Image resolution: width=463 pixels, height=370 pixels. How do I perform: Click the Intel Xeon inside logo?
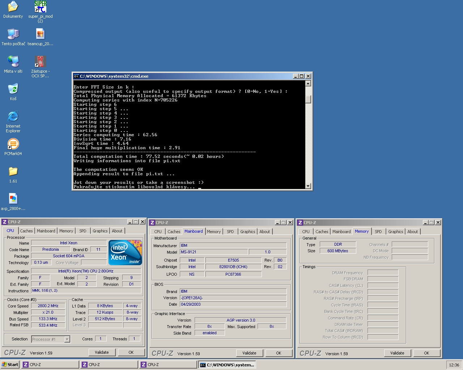pos(125,253)
